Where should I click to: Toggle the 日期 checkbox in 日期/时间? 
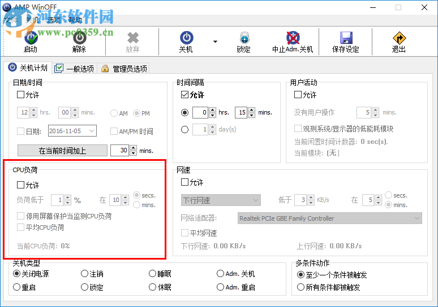pos(21,131)
